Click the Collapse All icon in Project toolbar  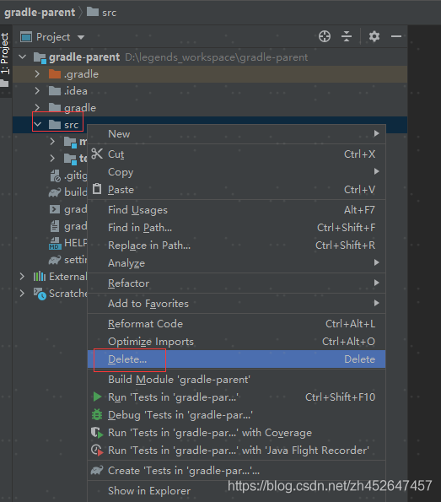click(x=347, y=36)
